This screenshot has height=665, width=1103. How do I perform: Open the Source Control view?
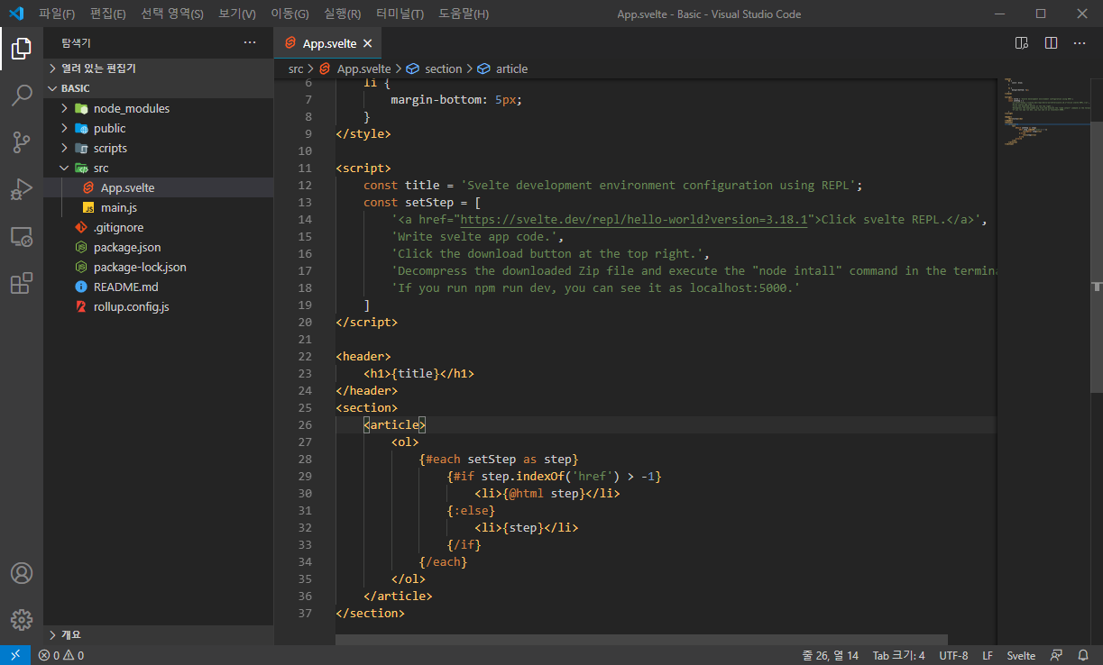click(22, 141)
